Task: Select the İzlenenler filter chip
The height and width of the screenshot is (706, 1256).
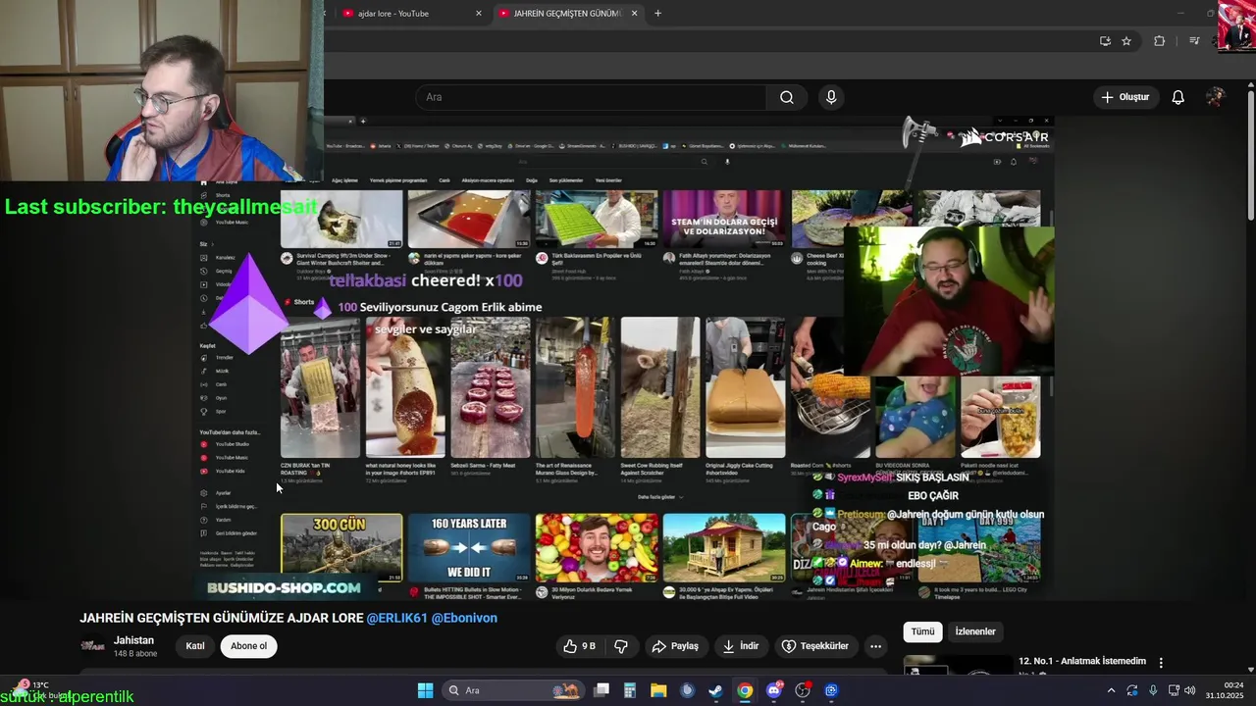Action: click(975, 631)
